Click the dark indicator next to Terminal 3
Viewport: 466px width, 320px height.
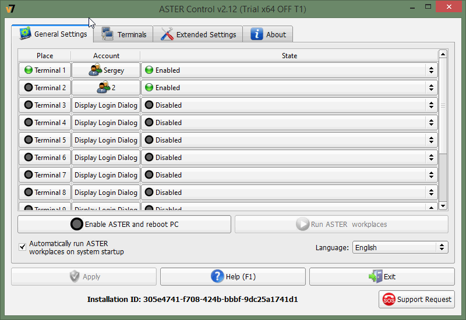tap(28, 105)
